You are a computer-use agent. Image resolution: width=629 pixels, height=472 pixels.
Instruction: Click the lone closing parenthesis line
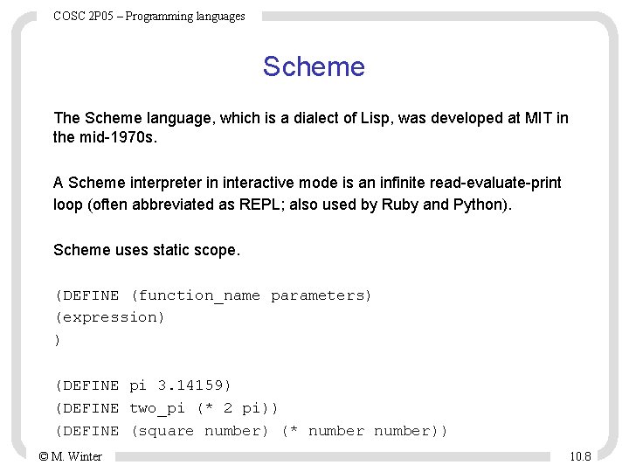58,340
